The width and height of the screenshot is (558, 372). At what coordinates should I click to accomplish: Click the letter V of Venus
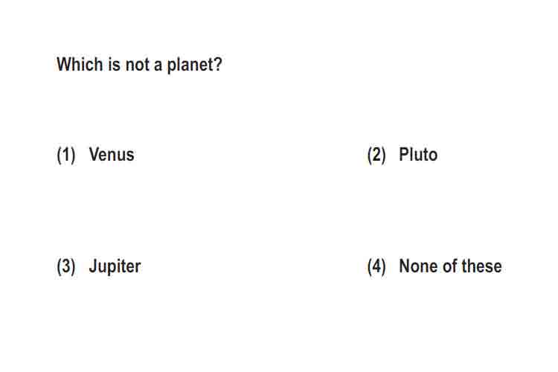(x=94, y=155)
